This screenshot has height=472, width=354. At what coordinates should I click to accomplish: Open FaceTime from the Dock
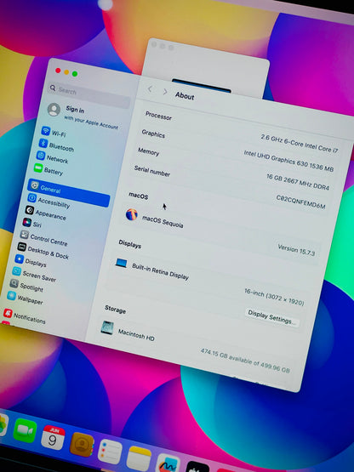(25, 430)
